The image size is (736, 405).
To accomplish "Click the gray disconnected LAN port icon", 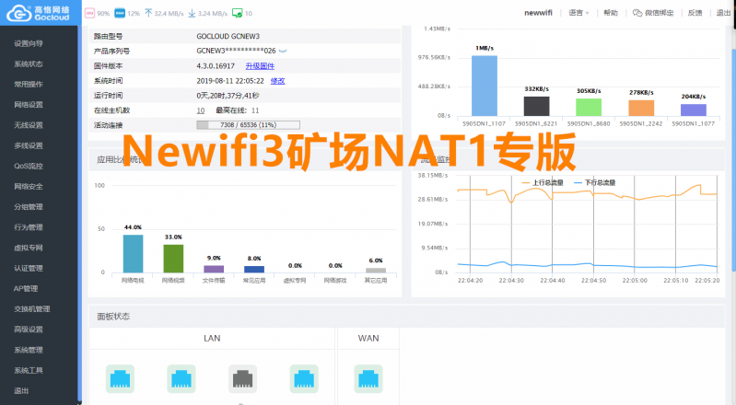I will [x=242, y=378].
